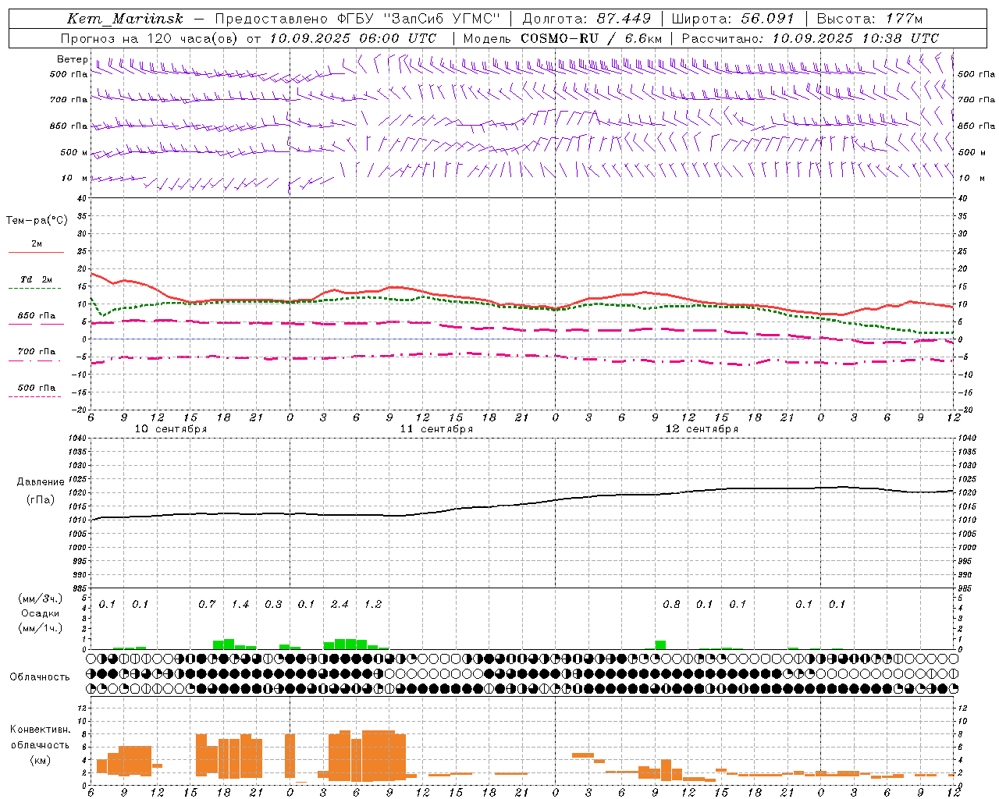Viewport: 999px width, 799px height.
Task: Click the Ветер wind section label
Action: (73, 59)
